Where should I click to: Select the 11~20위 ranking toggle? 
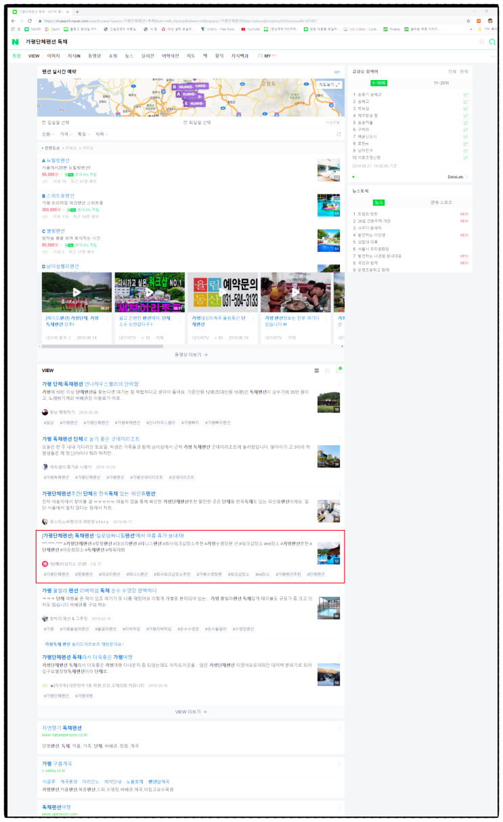click(x=442, y=83)
